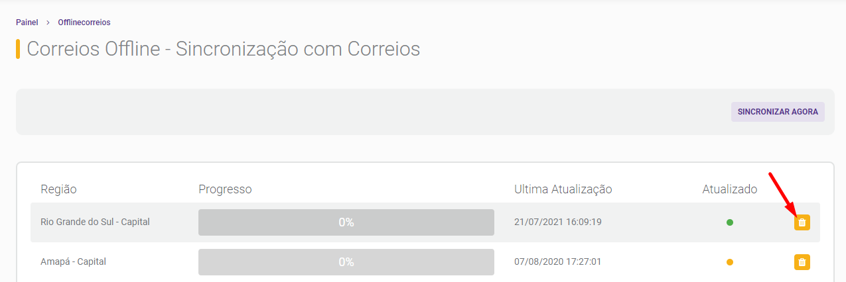The image size is (846, 282).
Task: Click the Rio Grande do Sul 0% progress bar
Action: coord(346,222)
